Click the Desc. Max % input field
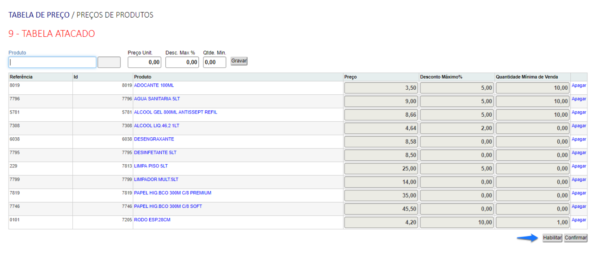Viewport: 605px width, 259px height. point(182,62)
